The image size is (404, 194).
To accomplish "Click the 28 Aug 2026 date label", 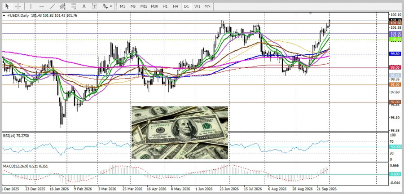I will (302, 189).
